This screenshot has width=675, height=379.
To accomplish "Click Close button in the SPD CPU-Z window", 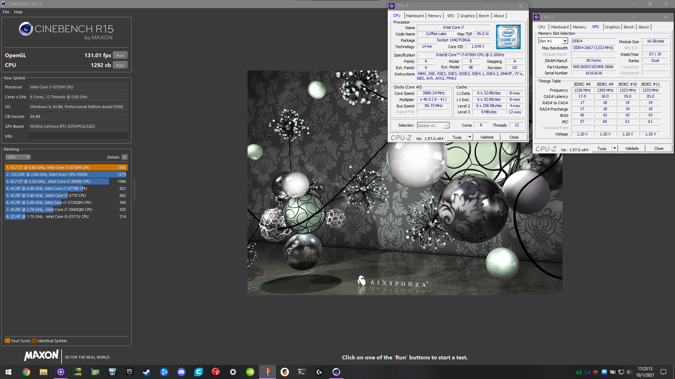I will click(x=659, y=148).
